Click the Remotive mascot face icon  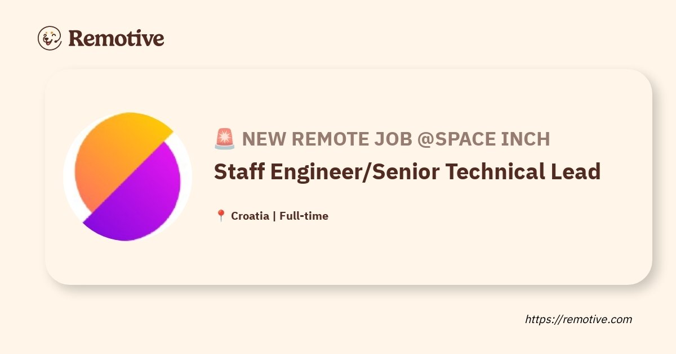(x=50, y=38)
